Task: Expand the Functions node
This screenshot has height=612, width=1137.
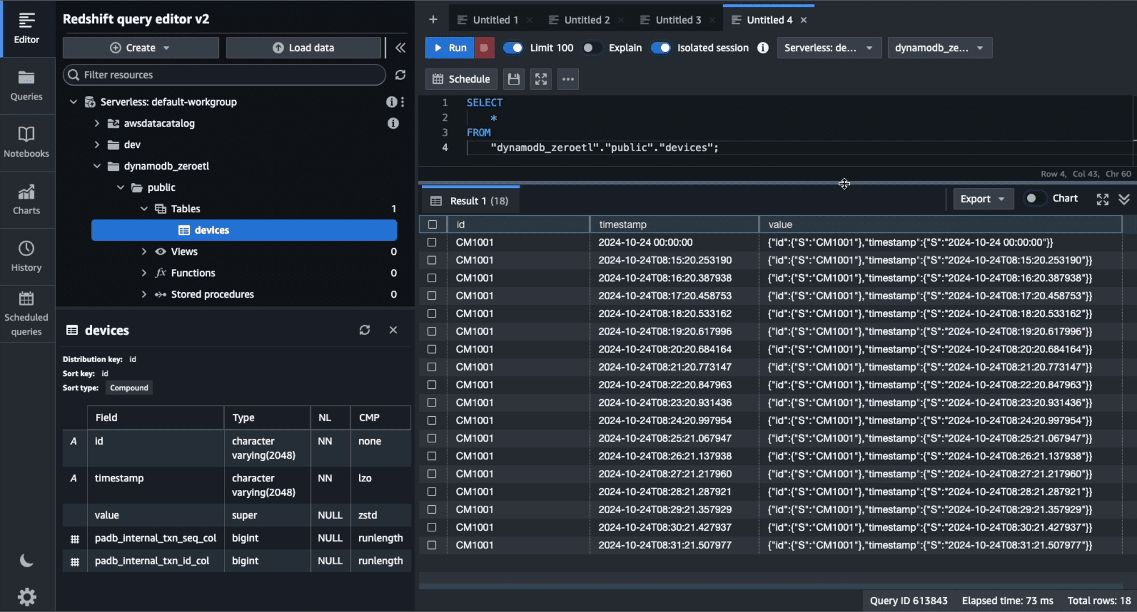Action: pyautogui.click(x=144, y=273)
